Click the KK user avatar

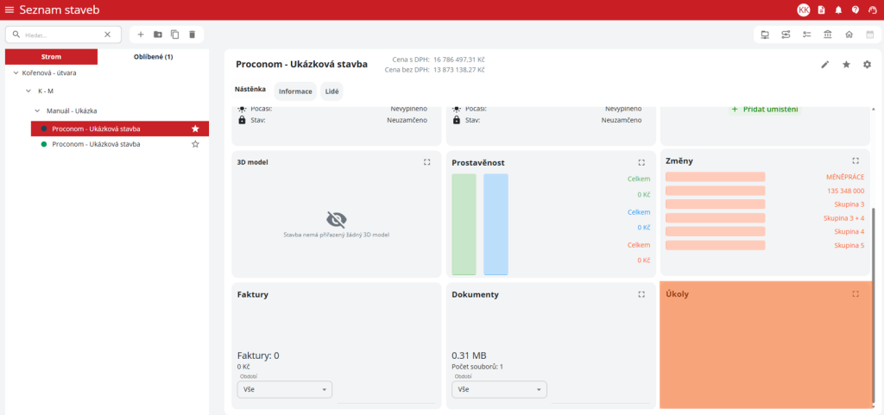803,9
